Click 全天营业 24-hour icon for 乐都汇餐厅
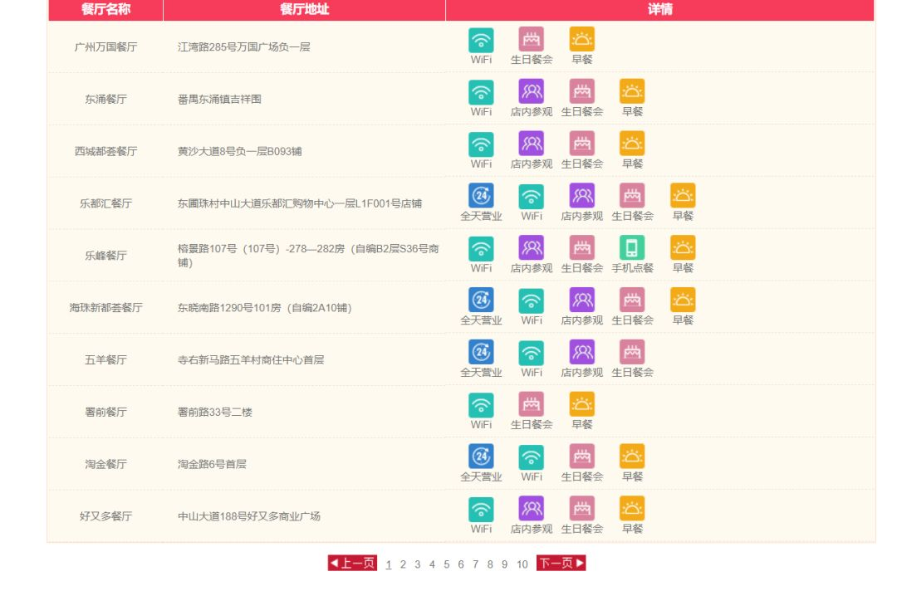 [481, 196]
